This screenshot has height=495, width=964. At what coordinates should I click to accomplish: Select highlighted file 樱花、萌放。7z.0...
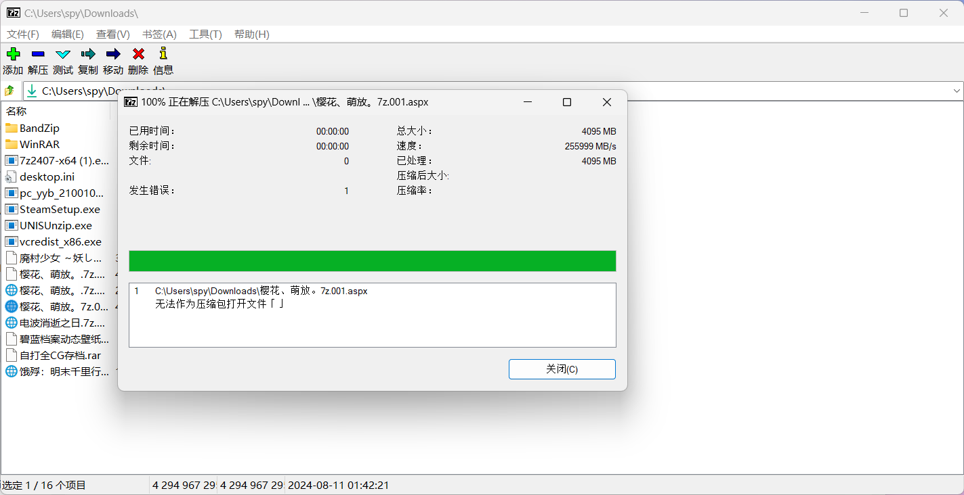point(64,306)
